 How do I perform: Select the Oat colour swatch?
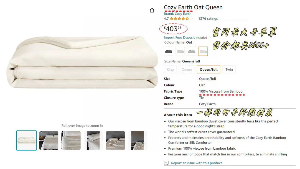(204, 51)
